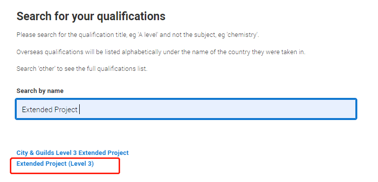Click the '(Level 3)' part of the highlighted result

(x=81, y=164)
